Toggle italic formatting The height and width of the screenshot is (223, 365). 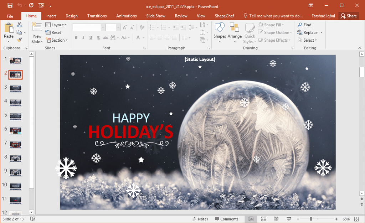pyautogui.click(x=83, y=37)
